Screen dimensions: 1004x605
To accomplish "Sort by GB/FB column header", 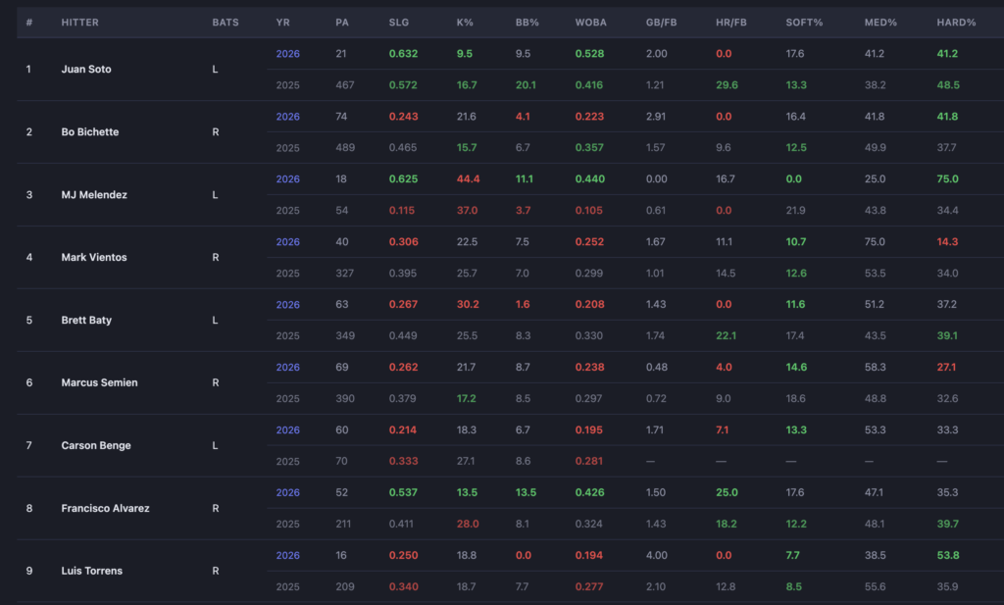I will (x=661, y=23).
